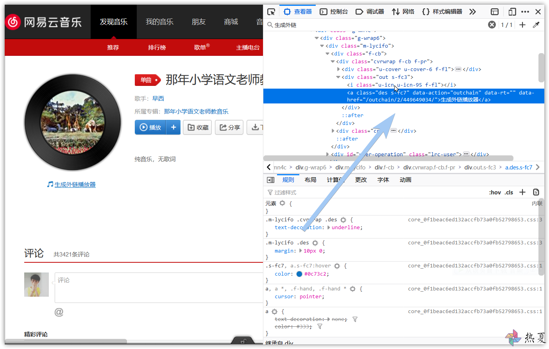
Task: Toggle the three-pane inspector sidebar icon
Action: 271,180
